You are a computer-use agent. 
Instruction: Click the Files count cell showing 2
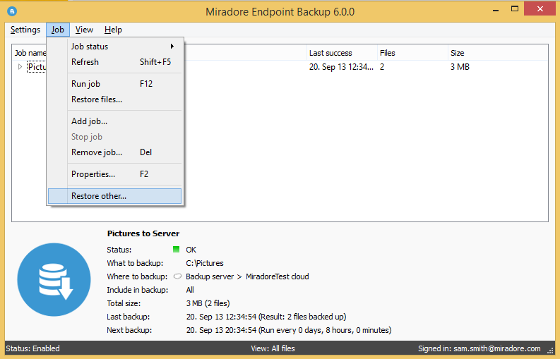coord(382,67)
